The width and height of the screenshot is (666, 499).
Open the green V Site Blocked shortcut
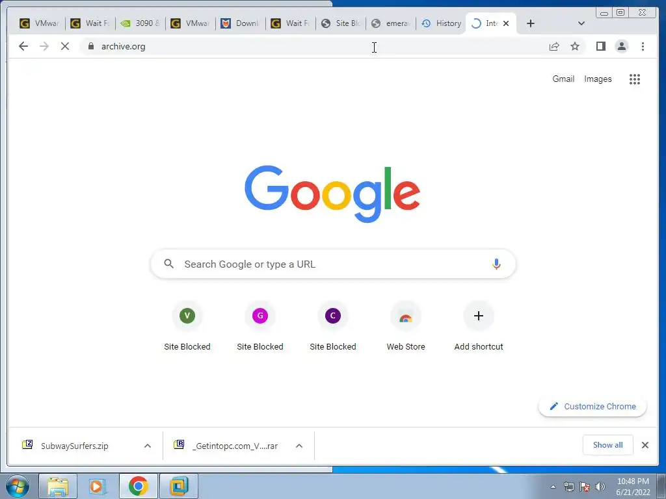tap(187, 326)
